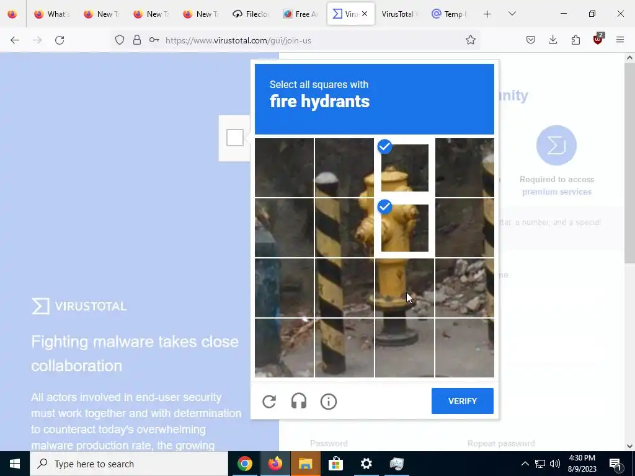Click the VirusTotal logo

(x=79, y=306)
